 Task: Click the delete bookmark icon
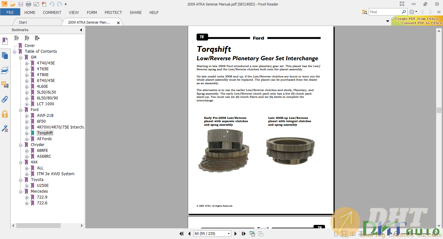(17, 38)
